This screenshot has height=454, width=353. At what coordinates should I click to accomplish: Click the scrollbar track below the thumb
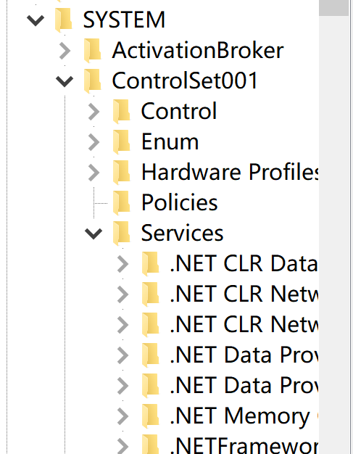tap(334, 234)
